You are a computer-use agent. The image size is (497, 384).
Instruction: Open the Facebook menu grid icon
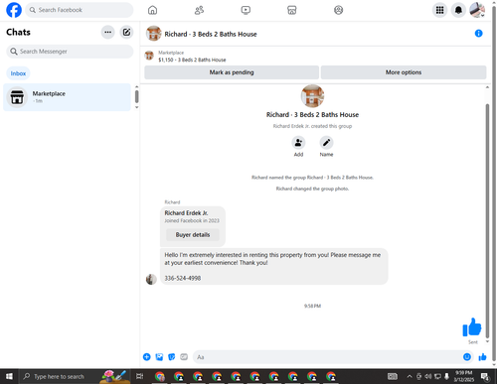click(439, 10)
